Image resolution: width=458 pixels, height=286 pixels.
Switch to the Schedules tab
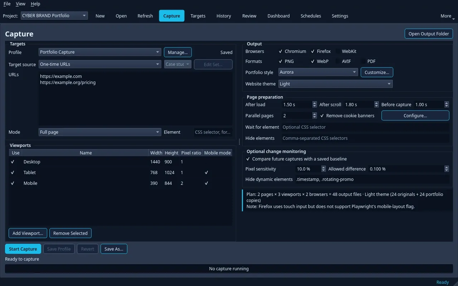click(311, 16)
